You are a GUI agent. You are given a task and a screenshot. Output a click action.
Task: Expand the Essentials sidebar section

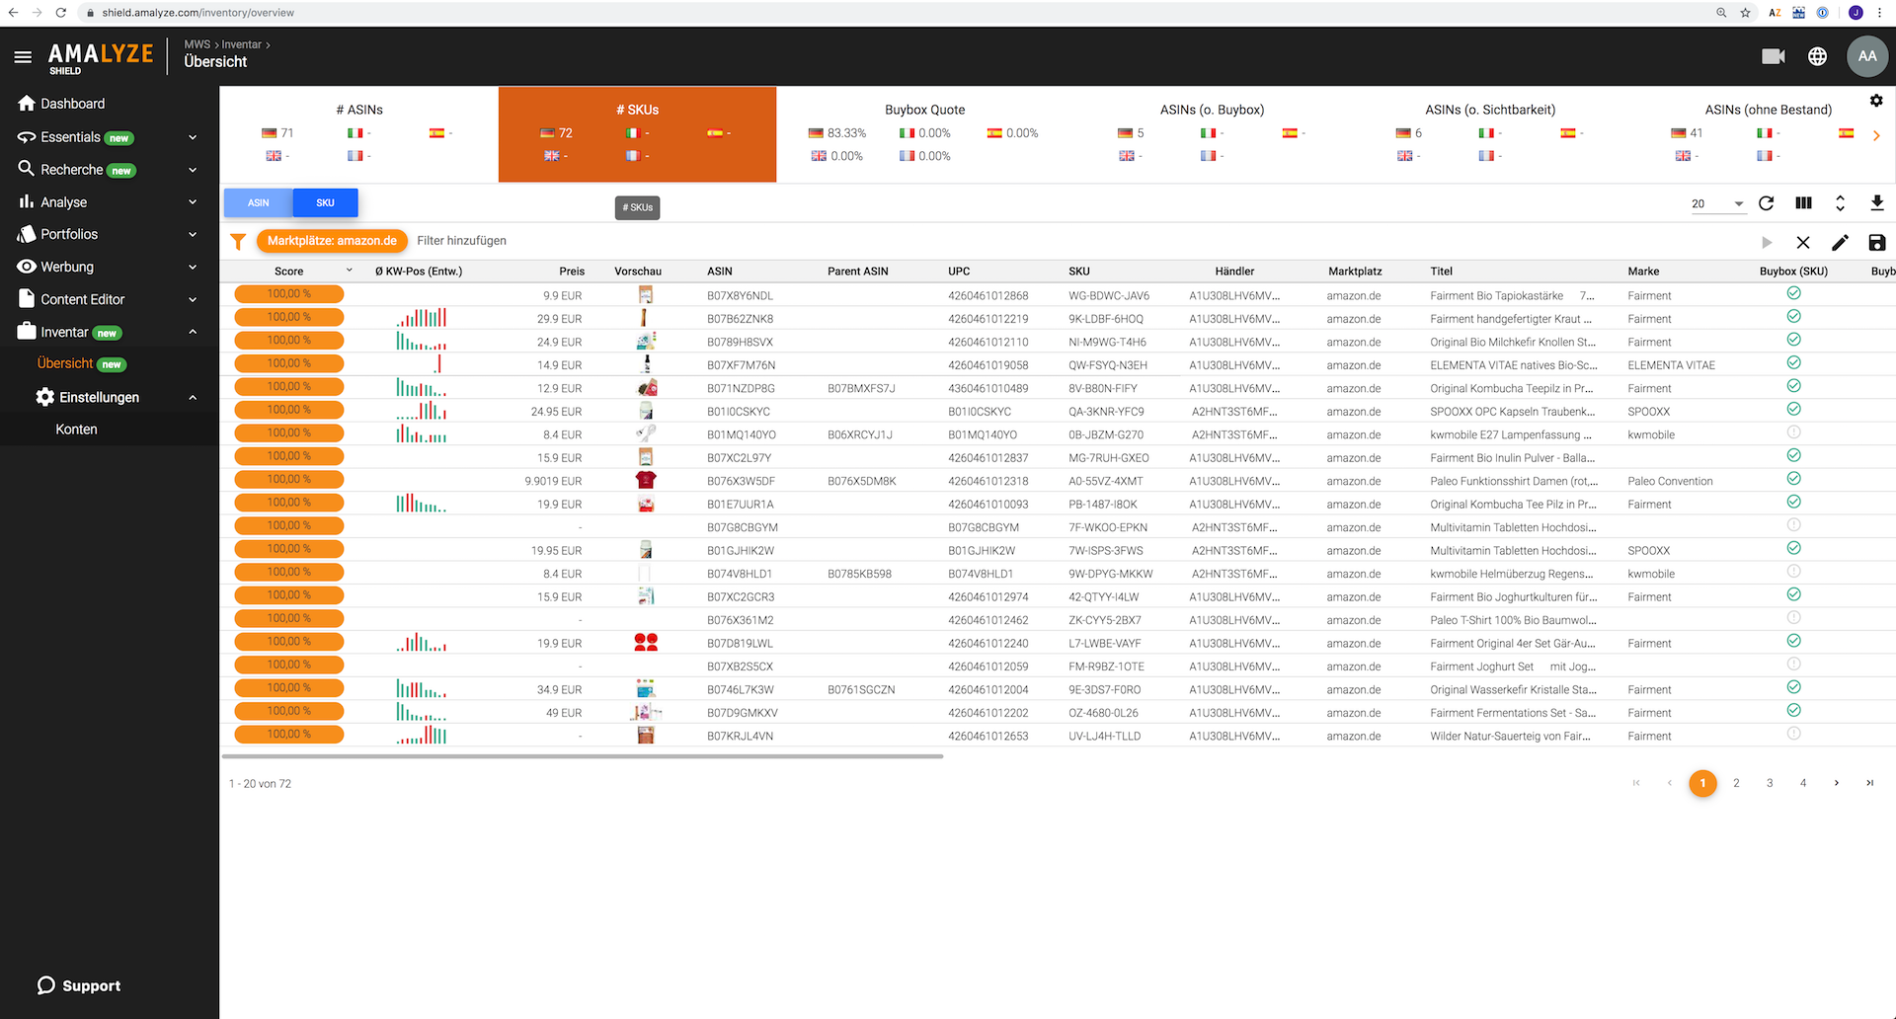193,137
